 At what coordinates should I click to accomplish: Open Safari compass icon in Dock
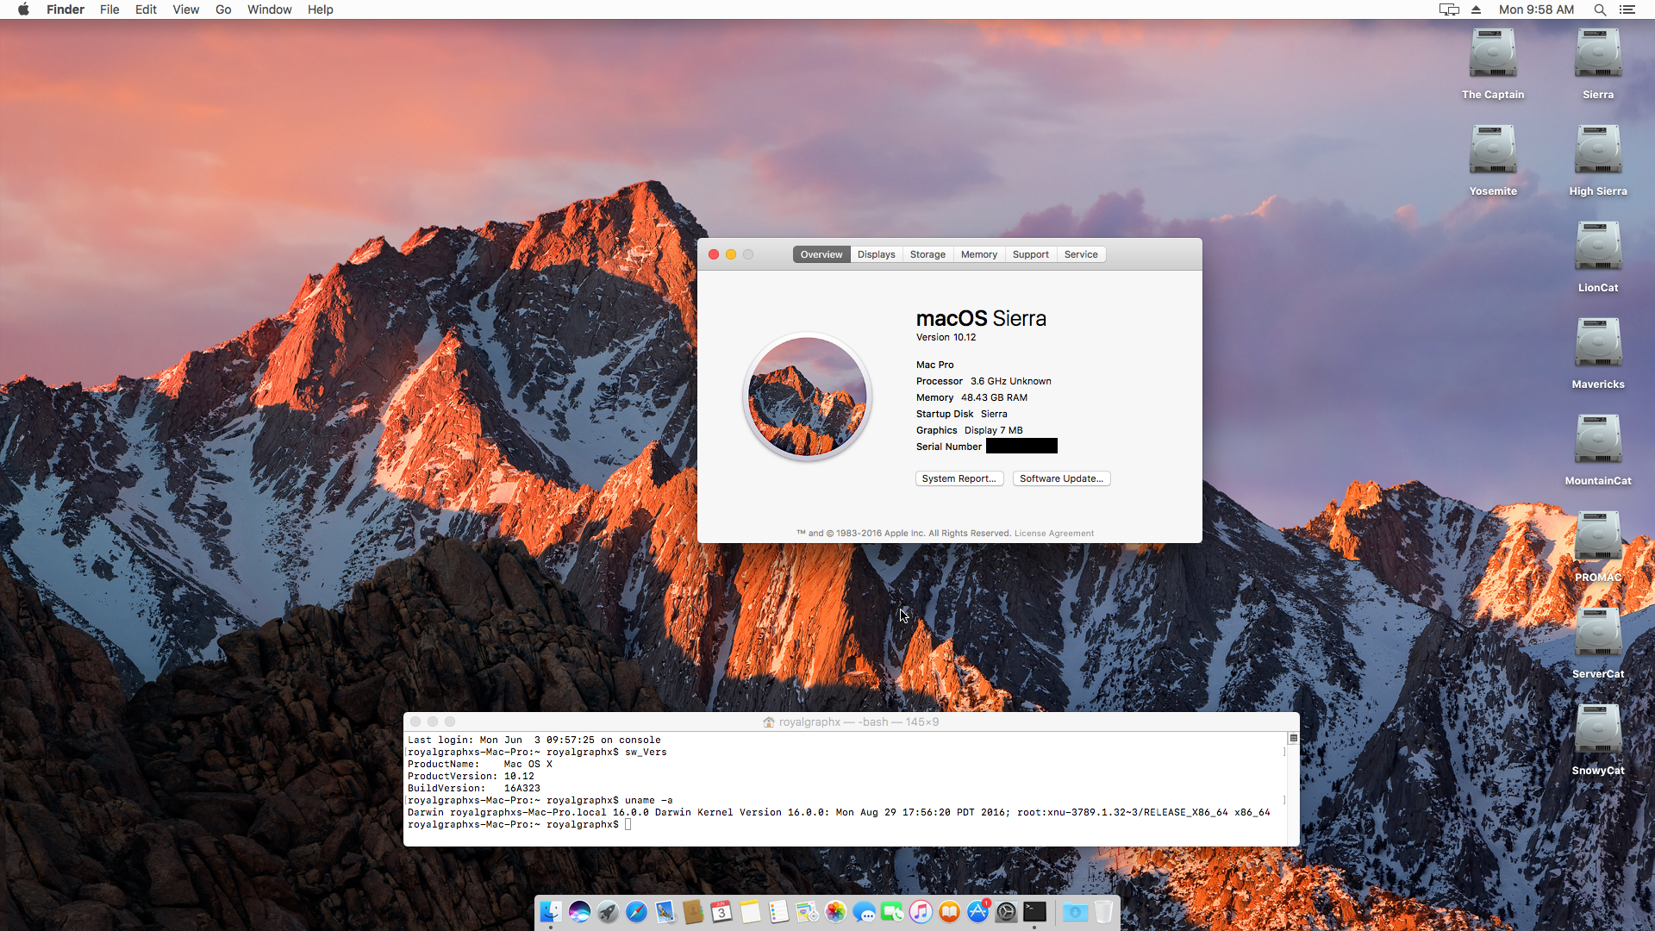pos(636,911)
